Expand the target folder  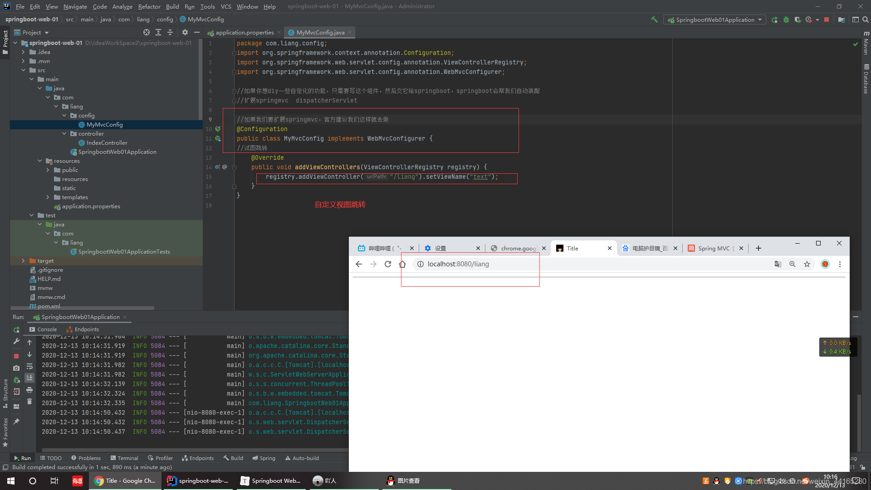pos(23,261)
